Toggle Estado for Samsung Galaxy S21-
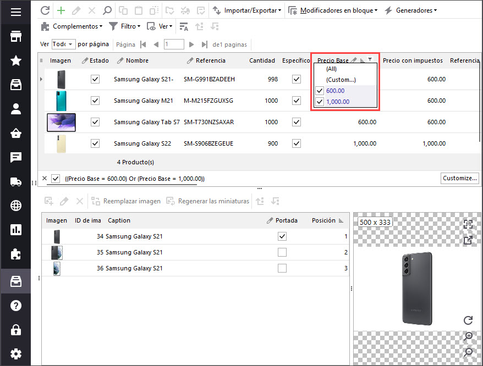The height and width of the screenshot is (366, 483). pyautogui.click(x=95, y=80)
